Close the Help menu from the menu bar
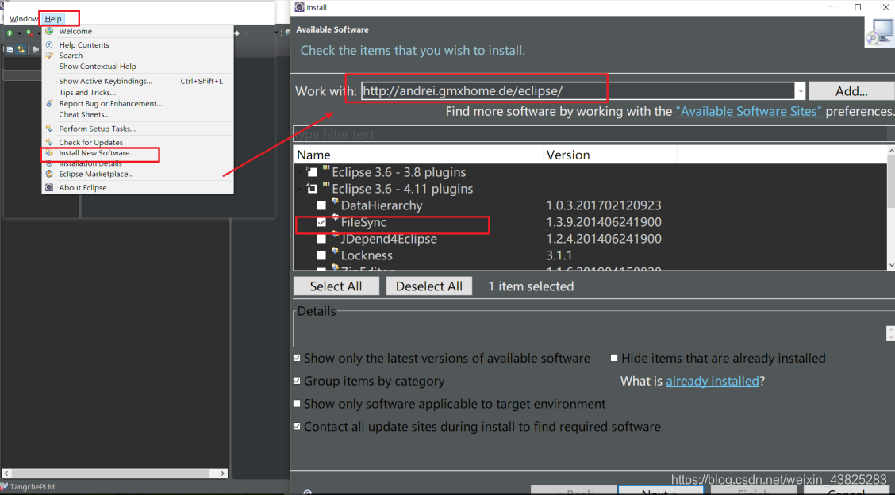 [x=53, y=19]
